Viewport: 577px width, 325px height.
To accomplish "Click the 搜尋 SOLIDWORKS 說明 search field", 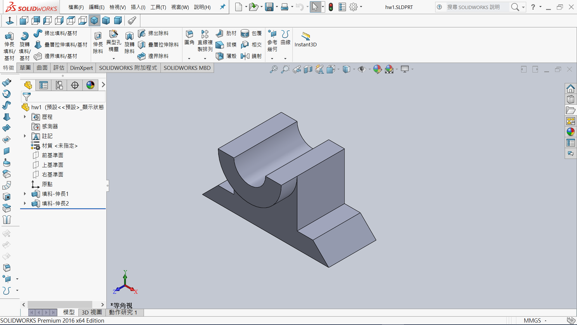I will click(x=473, y=7).
